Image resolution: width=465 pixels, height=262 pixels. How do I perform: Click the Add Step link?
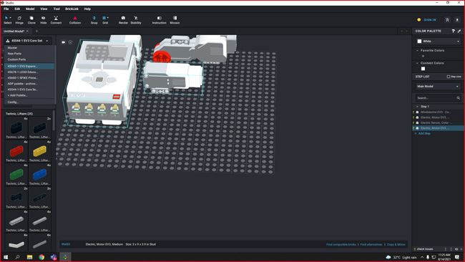(x=424, y=134)
